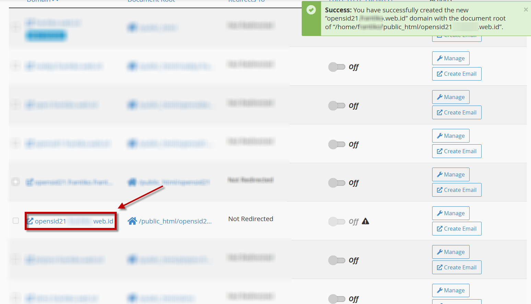Click wrench icon on Manage in opensid21 row

(439, 213)
